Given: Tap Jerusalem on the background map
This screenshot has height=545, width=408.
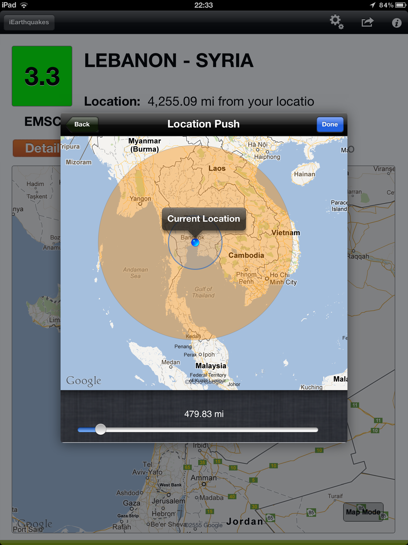Looking at the screenshot, I should pyautogui.click(x=168, y=501).
